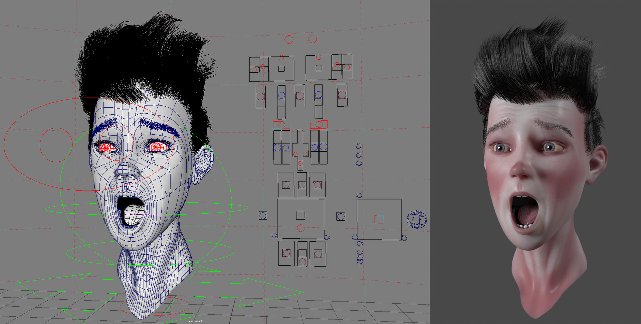Select right handle in three-box row below nose
641x324 pixels.
point(317,185)
